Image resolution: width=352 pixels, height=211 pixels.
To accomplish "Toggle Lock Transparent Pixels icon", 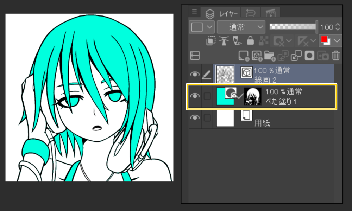I will click(x=264, y=41).
